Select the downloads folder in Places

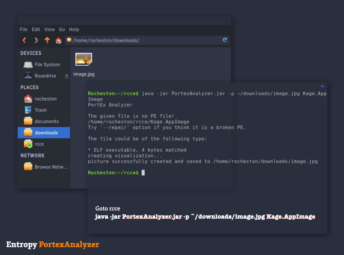click(x=46, y=133)
